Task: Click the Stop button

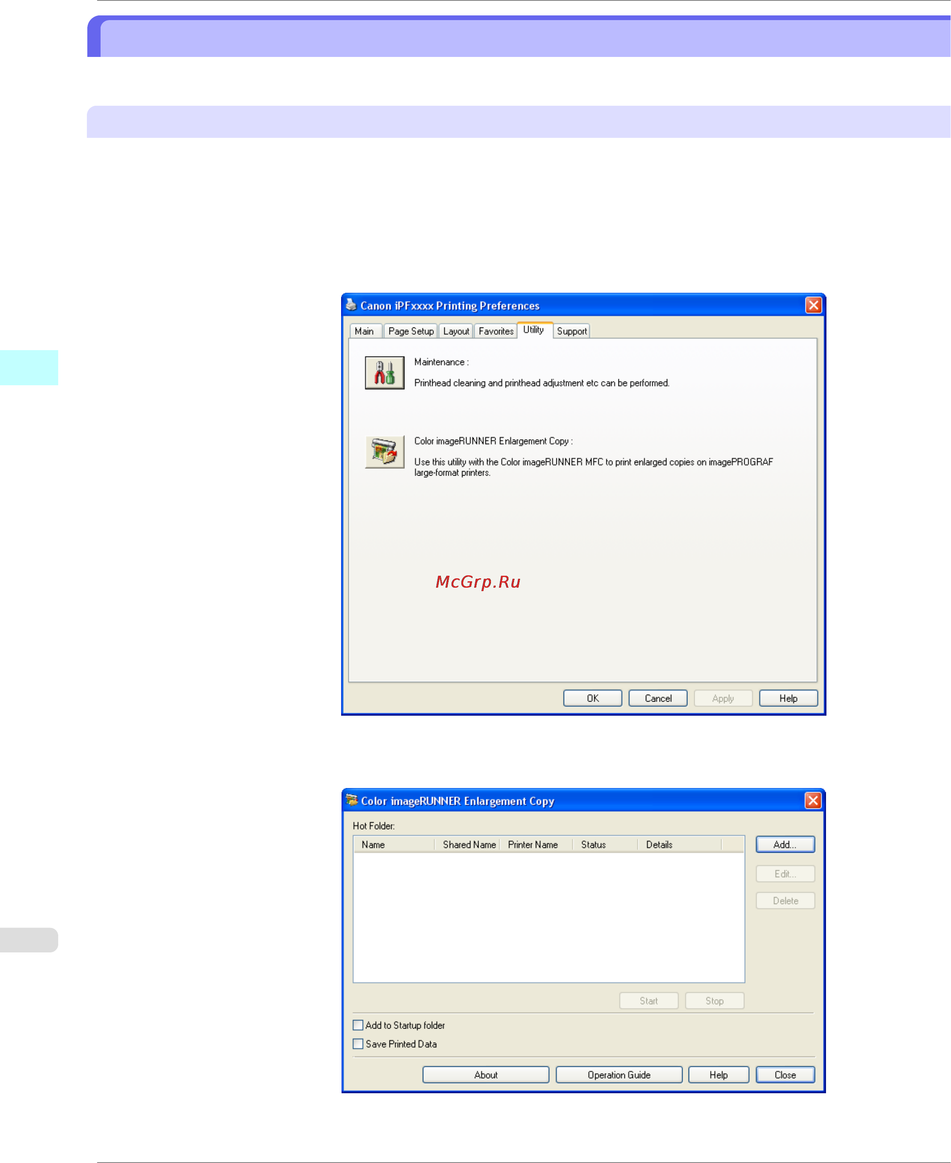Action: point(714,1000)
